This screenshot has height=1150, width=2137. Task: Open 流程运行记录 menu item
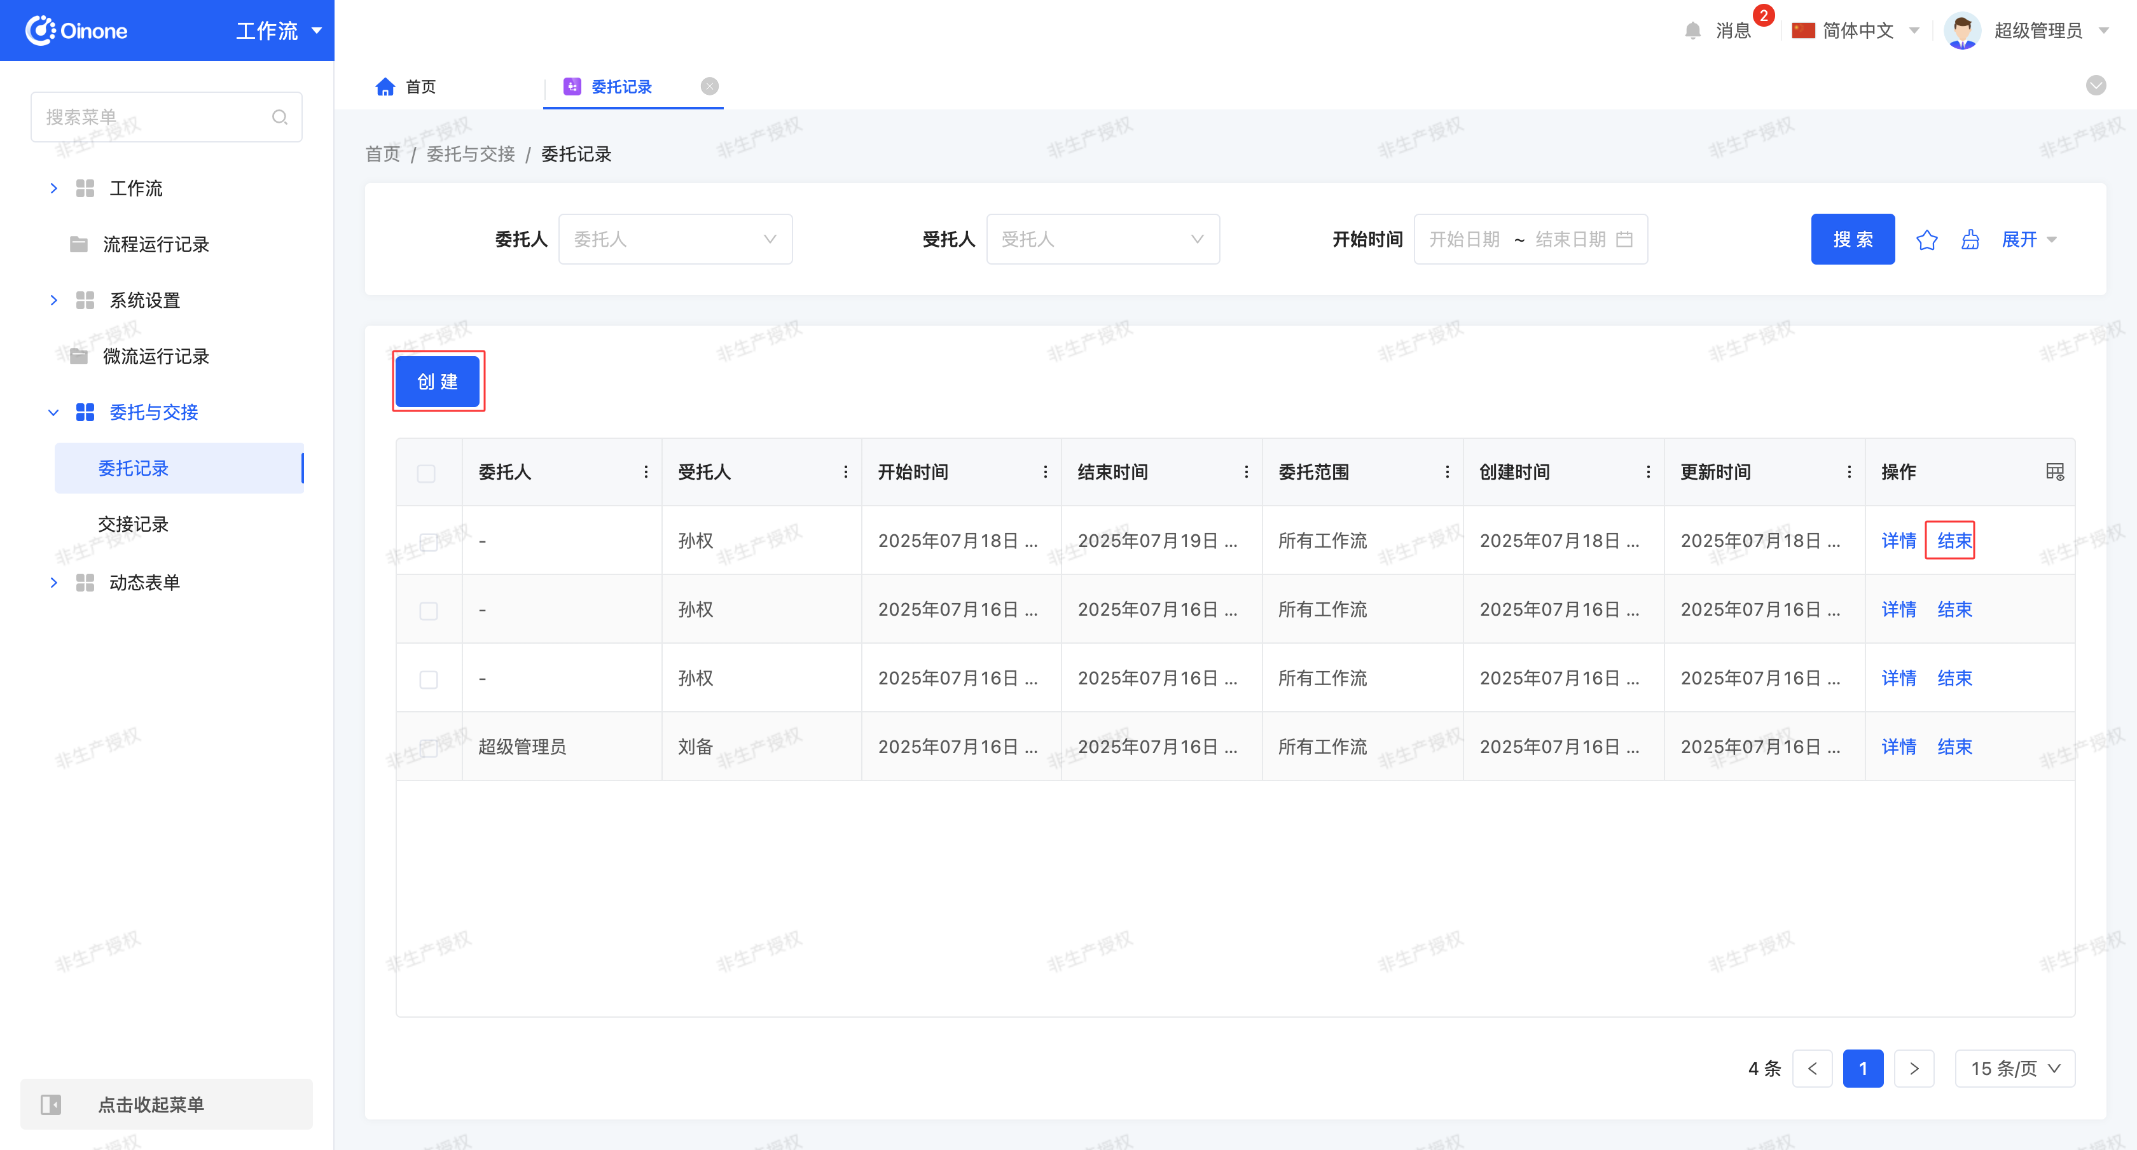coord(156,244)
